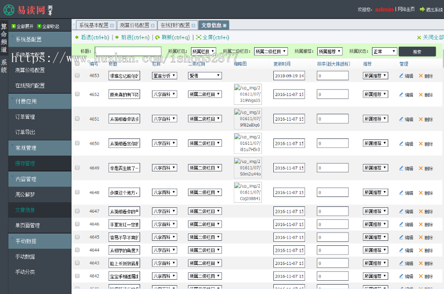Check the checkbox for row 4650

click(x=77, y=143)
